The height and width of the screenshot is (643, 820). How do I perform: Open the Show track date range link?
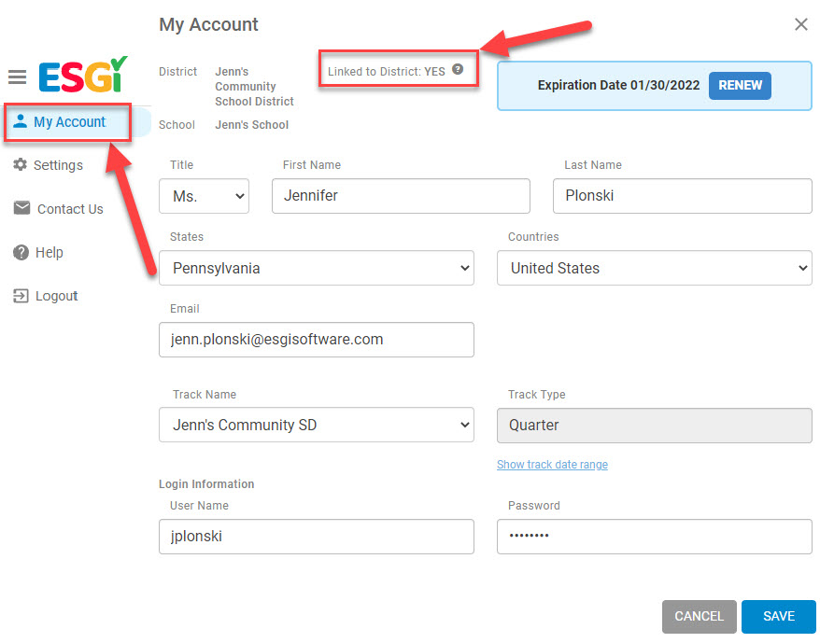(x=552, y=464)
